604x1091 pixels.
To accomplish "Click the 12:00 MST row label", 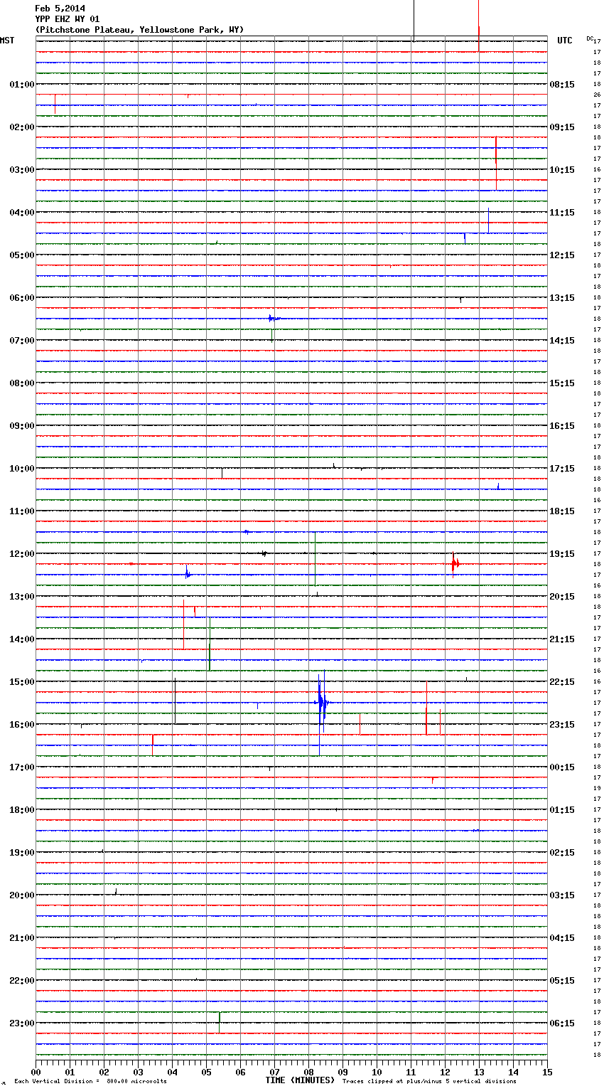I will point(21,553).
